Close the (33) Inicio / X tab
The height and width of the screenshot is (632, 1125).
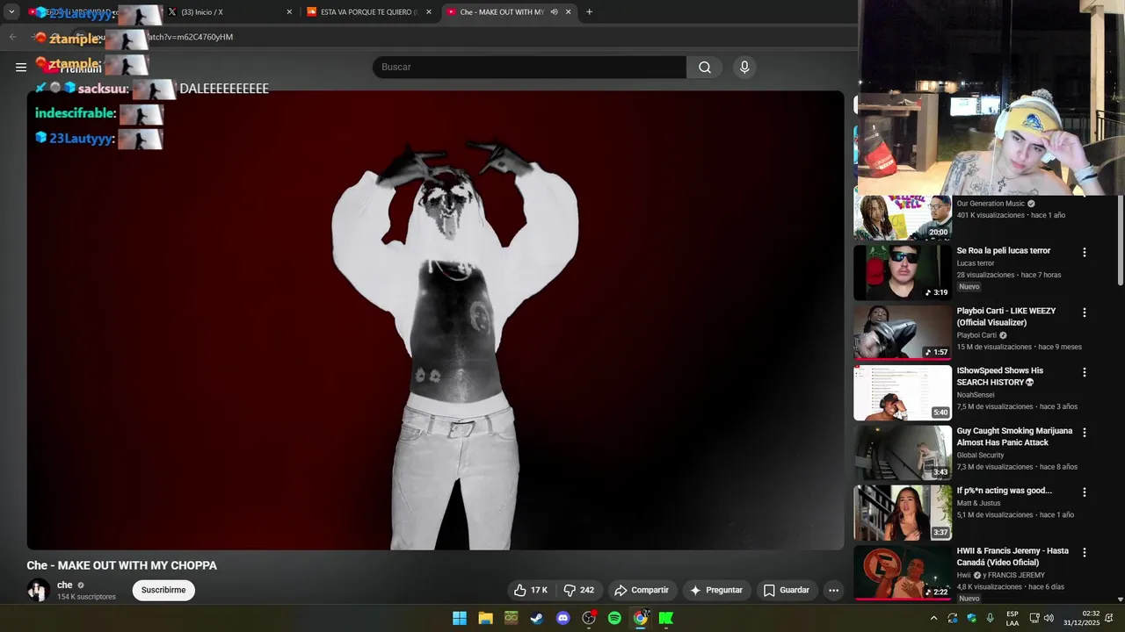[289, 12]
